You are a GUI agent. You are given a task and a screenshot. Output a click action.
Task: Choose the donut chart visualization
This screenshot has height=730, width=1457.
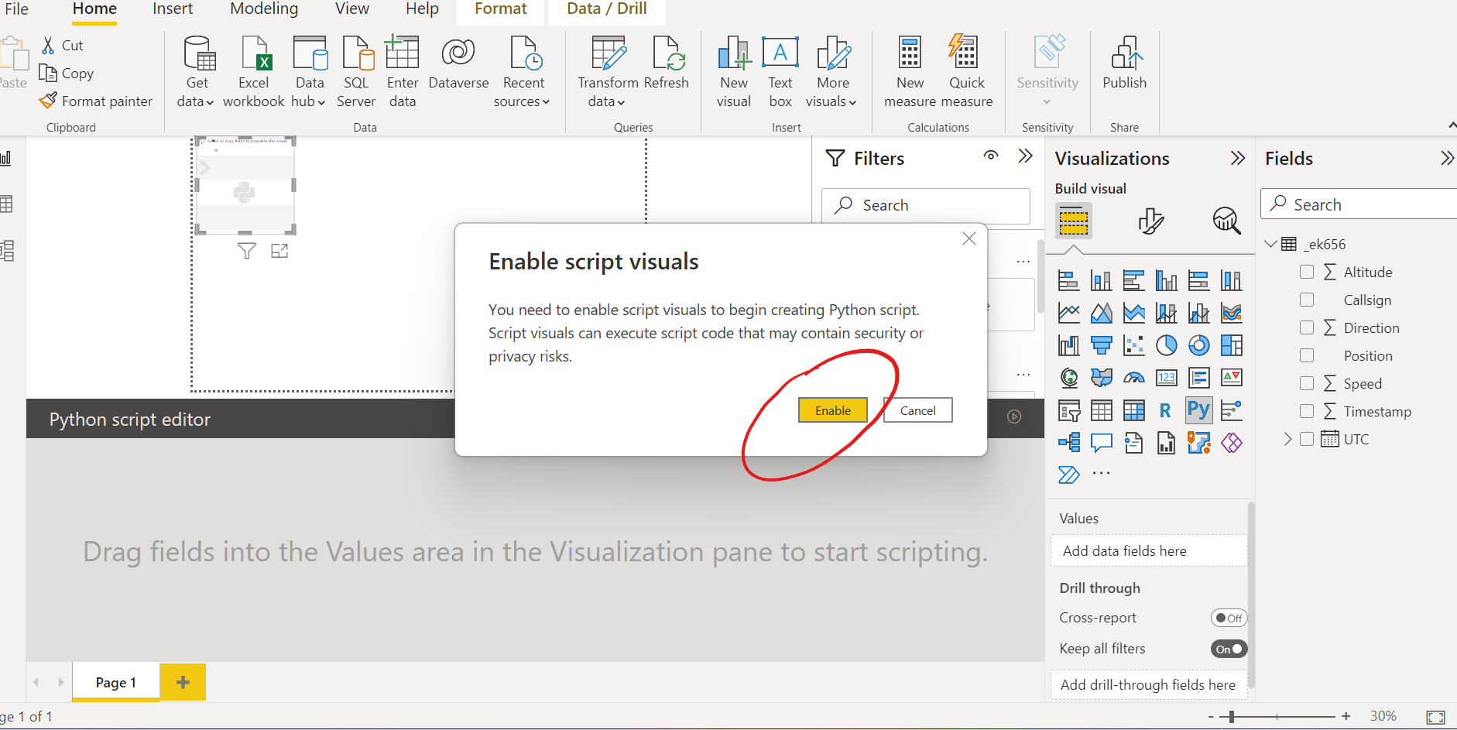pyautogui.click(x=1198, y=345)
